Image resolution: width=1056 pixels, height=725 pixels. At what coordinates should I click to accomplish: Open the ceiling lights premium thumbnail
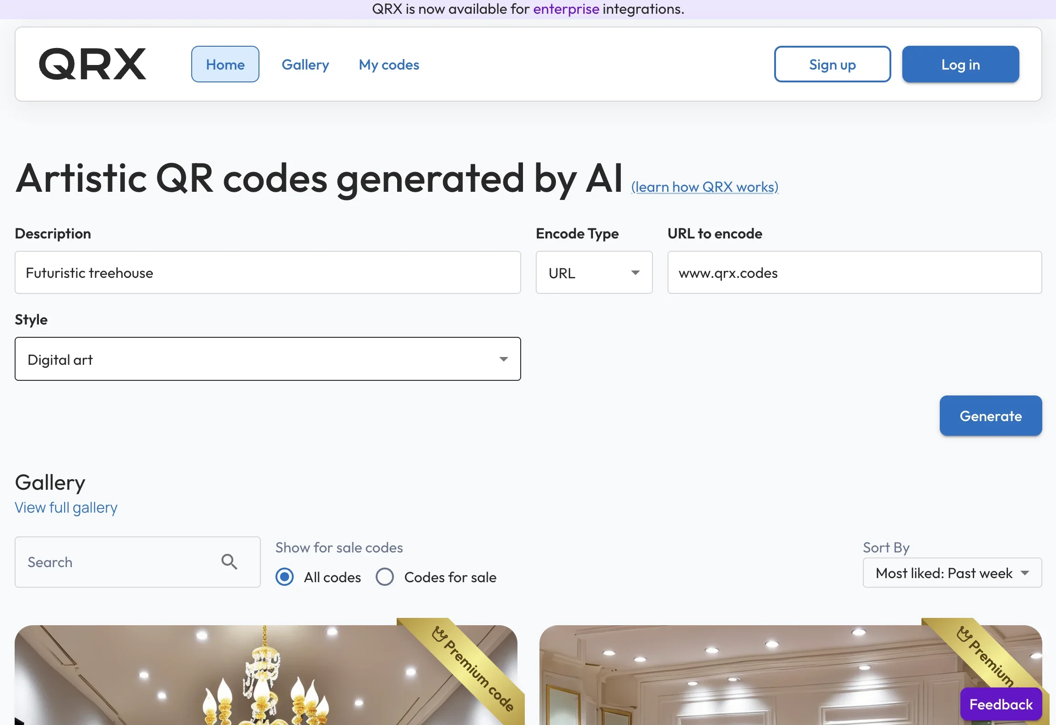(790, 675)
